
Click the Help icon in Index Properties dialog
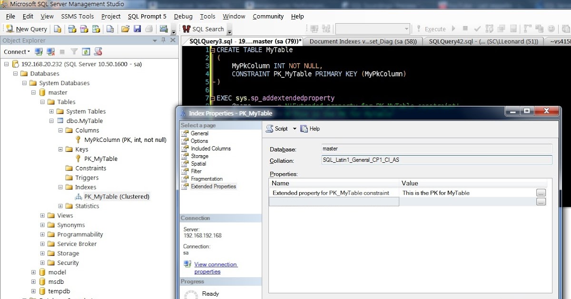pos(310,128)
